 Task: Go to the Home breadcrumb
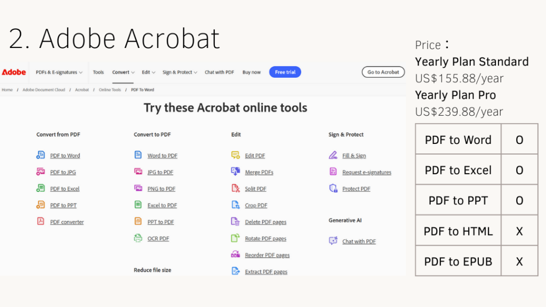coord(7,90)
